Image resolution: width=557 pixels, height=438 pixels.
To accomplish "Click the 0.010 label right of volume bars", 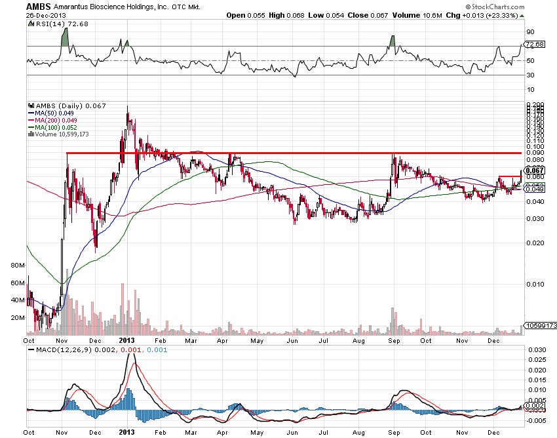I will 535,284.
